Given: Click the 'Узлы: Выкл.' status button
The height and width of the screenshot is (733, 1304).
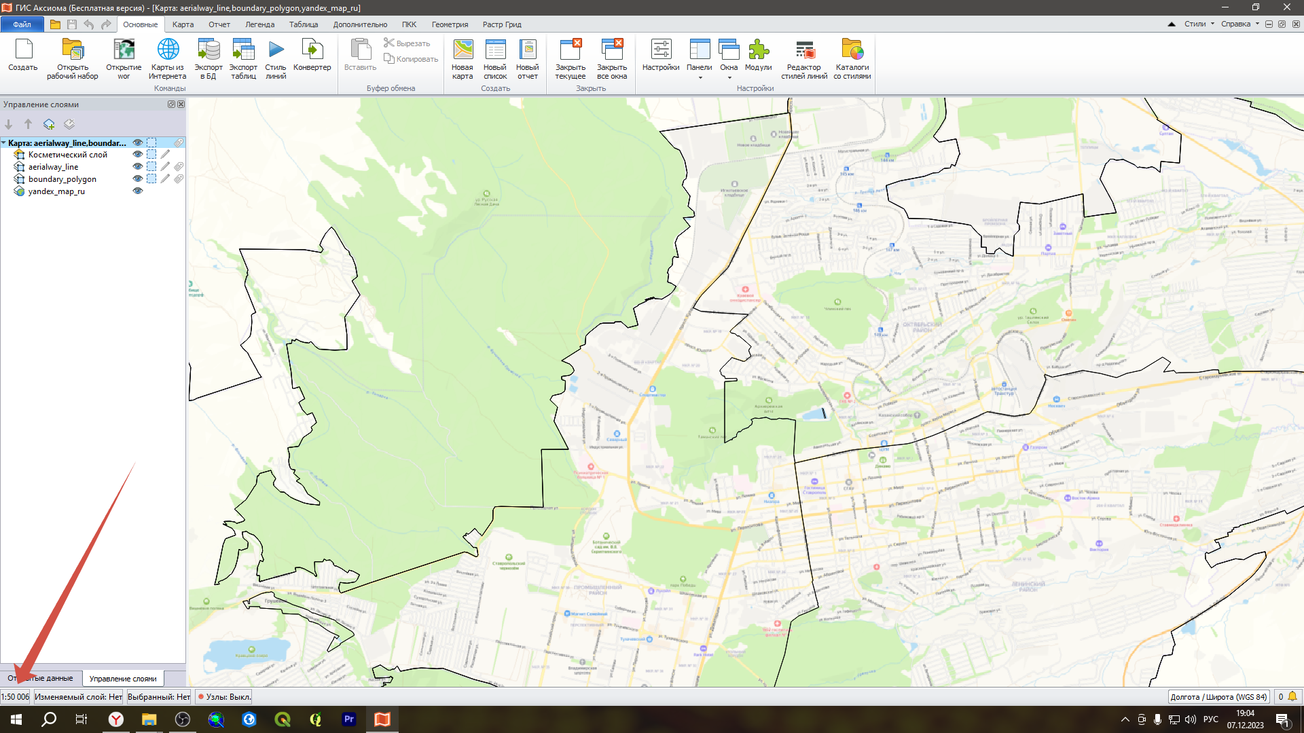Looking at the screenshot, I should coord(224,697).
